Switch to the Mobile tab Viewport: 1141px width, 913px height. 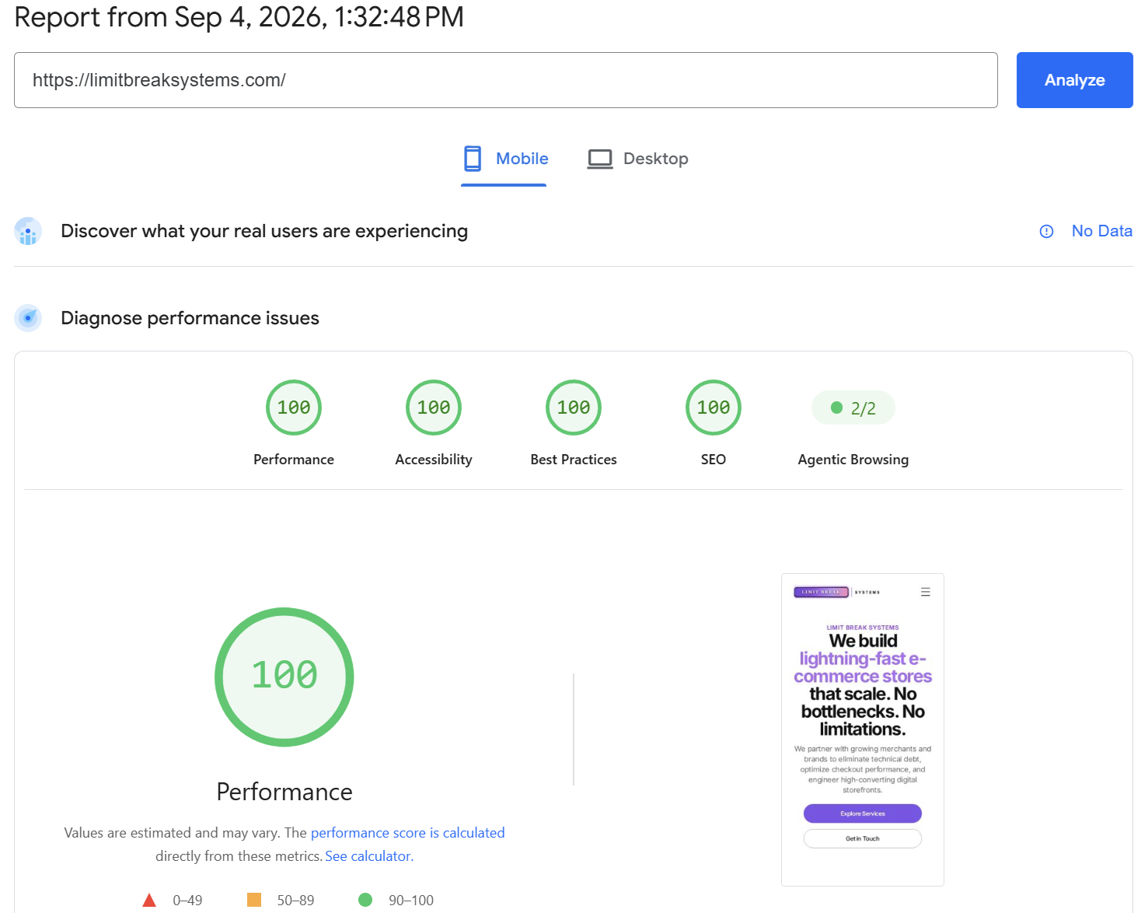pos(505,159)
